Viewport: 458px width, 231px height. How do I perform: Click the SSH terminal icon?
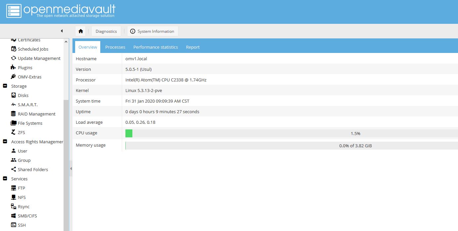(14, 225)
